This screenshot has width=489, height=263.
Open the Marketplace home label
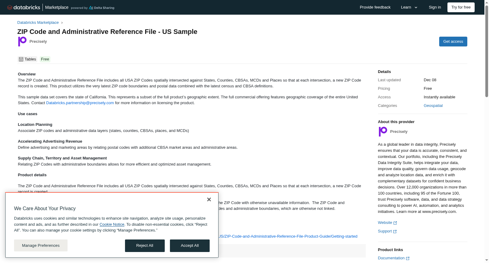[x=57, y=7]
